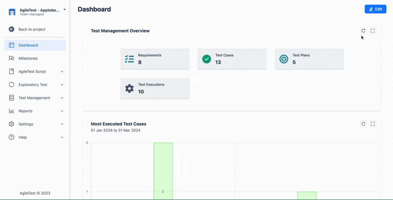Open the Test Management Overview fullscreen view
The width and height of the screenshot is (393, 200).
(373, 31)
